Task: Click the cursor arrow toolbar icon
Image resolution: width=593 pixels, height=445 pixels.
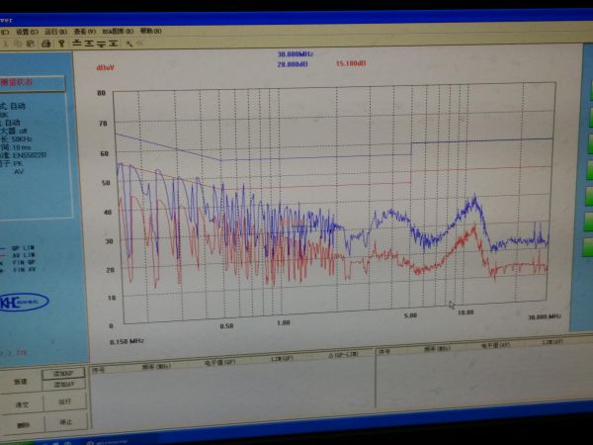Action: click(x=129, y=44)
